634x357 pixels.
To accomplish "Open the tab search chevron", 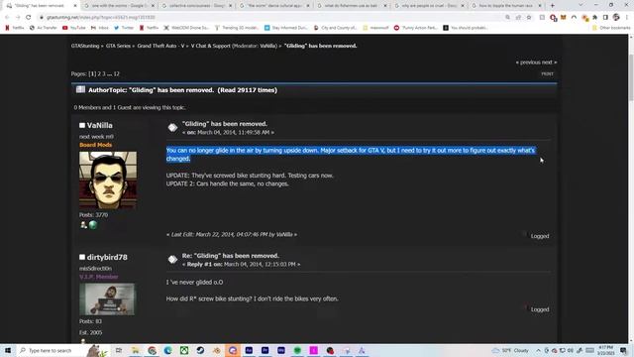I will [x=581, y=5].
